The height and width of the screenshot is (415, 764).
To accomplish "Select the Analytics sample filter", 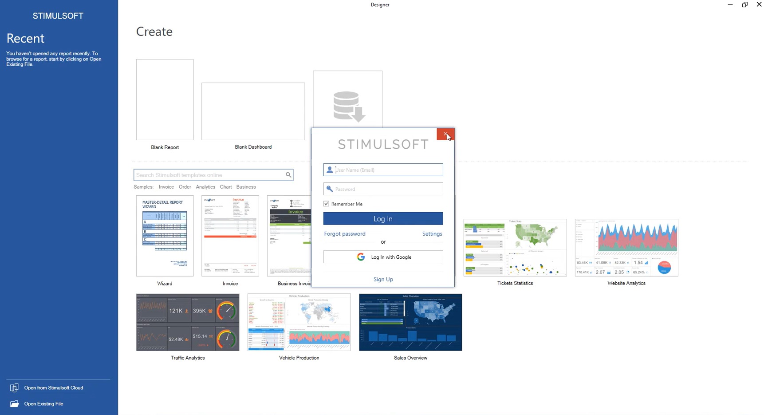I will click(205, 187).
